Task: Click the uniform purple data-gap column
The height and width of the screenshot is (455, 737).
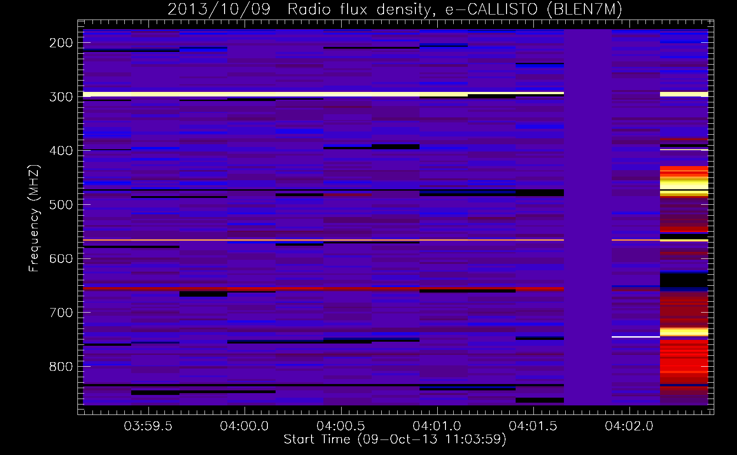Action: [588, 217]
